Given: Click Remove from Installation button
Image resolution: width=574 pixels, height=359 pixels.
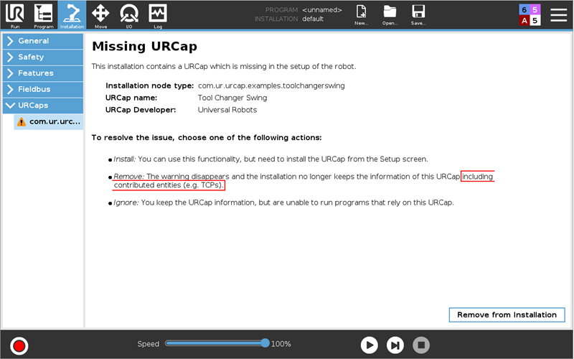Looking at the screenshot, I should click(507, 314).
